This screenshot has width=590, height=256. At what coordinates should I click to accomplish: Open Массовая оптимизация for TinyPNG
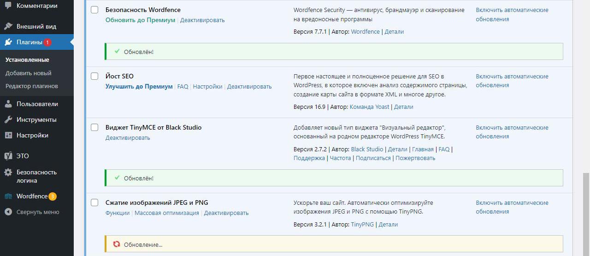(166, 213)
